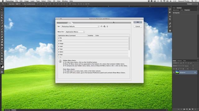This screenshot has width=199, height=111.
Task: Select the Horizontal Type tool
Action: coord(2,51)
